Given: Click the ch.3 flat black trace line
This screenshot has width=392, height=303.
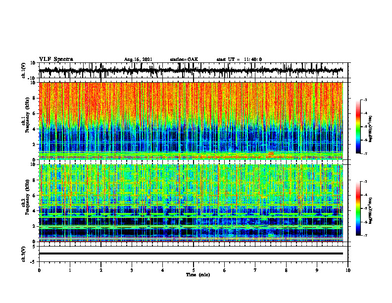Looking at the screenshot, I should (x=191, y=253).
